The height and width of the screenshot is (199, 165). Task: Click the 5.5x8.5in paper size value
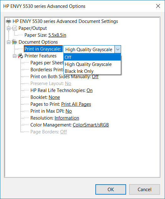[x=57, y=35]
